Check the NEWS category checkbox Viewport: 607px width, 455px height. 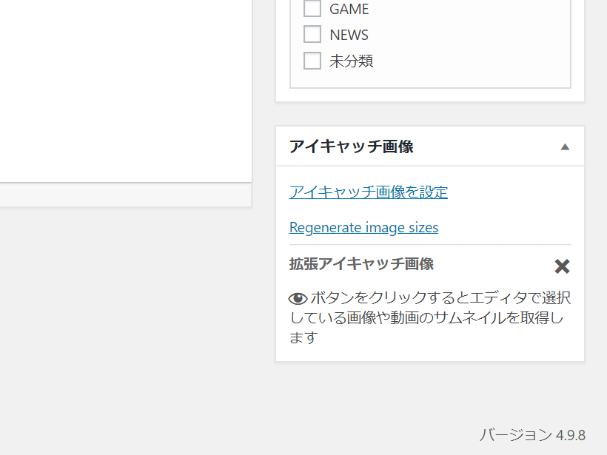312,35
